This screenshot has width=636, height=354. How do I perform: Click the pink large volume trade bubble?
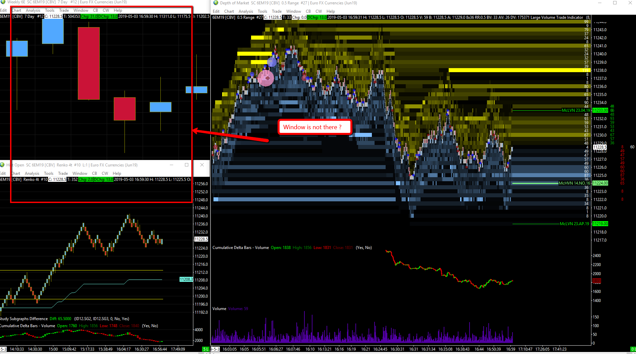[266, 78]
